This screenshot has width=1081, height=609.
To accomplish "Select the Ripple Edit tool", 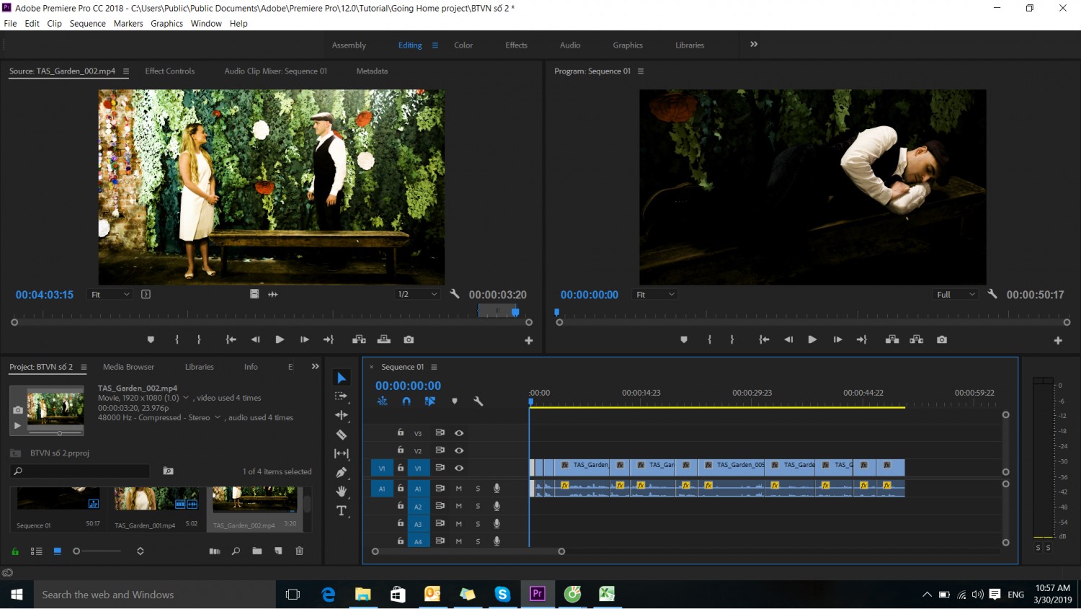I will click(342, 415).
